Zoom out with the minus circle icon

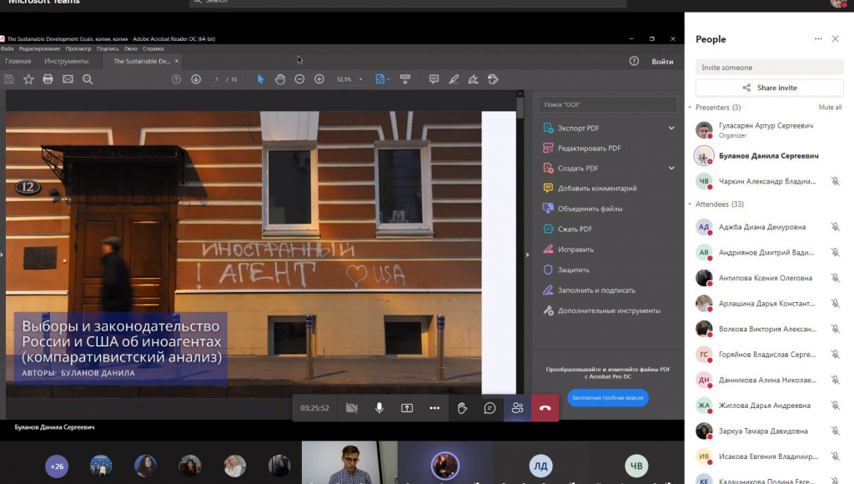click(299, 79)
